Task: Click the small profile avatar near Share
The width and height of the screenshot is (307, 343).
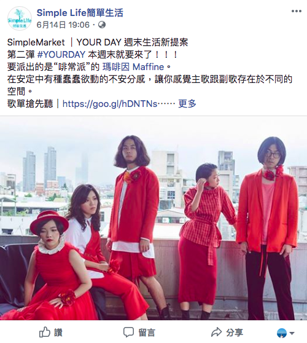Action: click(x=282, y=333)
